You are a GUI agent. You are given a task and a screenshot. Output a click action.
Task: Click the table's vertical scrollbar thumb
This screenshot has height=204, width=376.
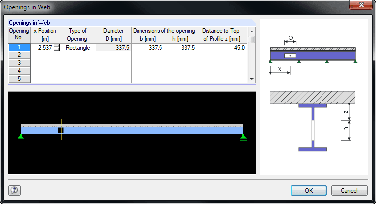coord(251,39)
